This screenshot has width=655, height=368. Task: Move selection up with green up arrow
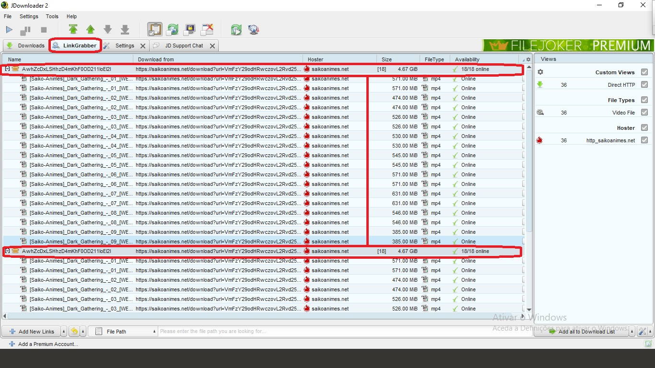tap(90, 30)
